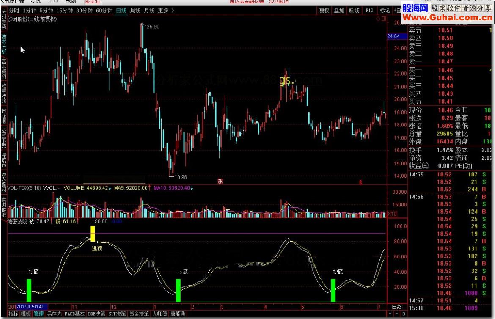The width and height of the screenshot is (495, 319).
Task: Open the 画线 drawing tools
Action: point(354,11)
